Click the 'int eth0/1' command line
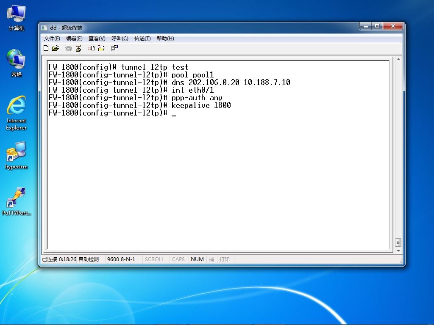The width and height of the screenshot is (434, 325). tap(131, 90)
